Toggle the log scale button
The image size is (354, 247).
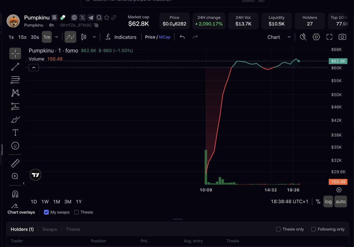click(328, 201)
